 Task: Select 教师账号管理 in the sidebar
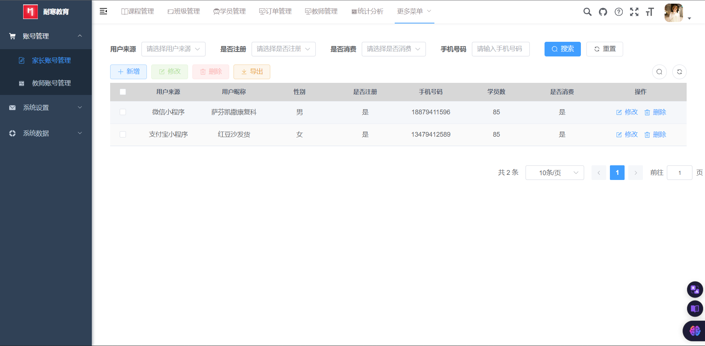(x=46, y=83)
